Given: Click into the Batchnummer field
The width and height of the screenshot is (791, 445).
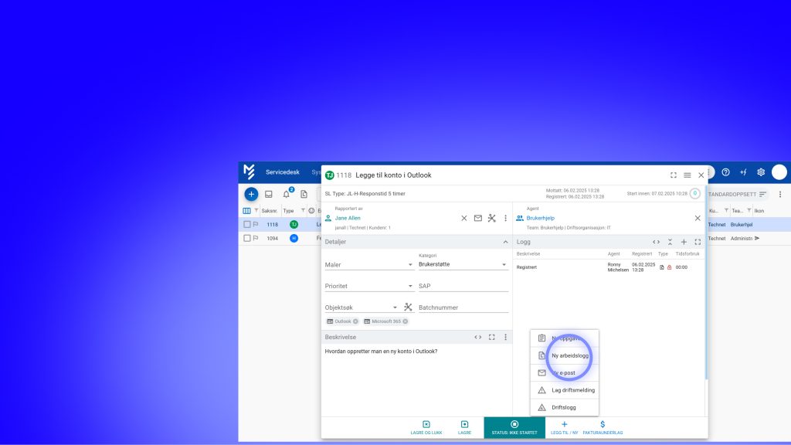Looking at the screenshot, I should click(x=463, y=307).
